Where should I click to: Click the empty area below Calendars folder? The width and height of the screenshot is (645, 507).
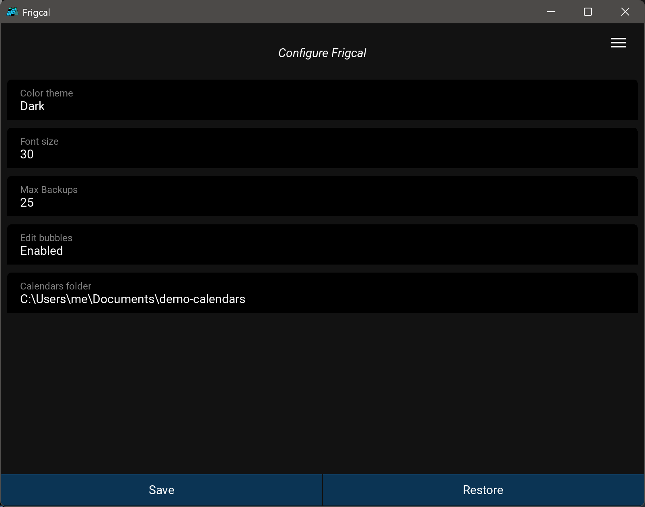coord(322,392)
